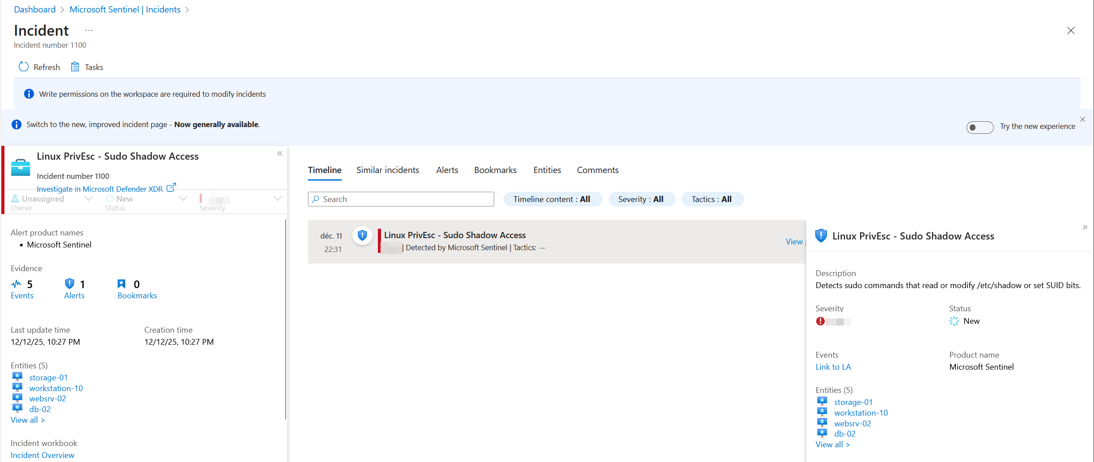Open the Events evidence pulse icon

click(16, 284)
